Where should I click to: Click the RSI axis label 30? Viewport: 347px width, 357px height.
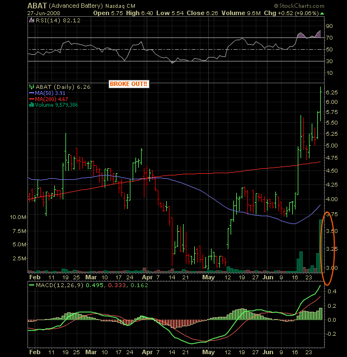329,61
